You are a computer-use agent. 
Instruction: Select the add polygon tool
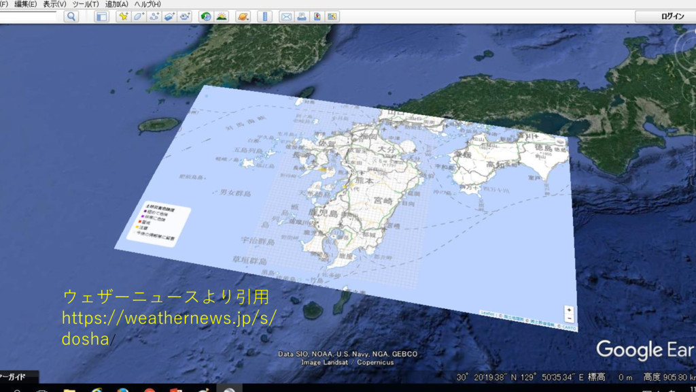tap(139, 17)
